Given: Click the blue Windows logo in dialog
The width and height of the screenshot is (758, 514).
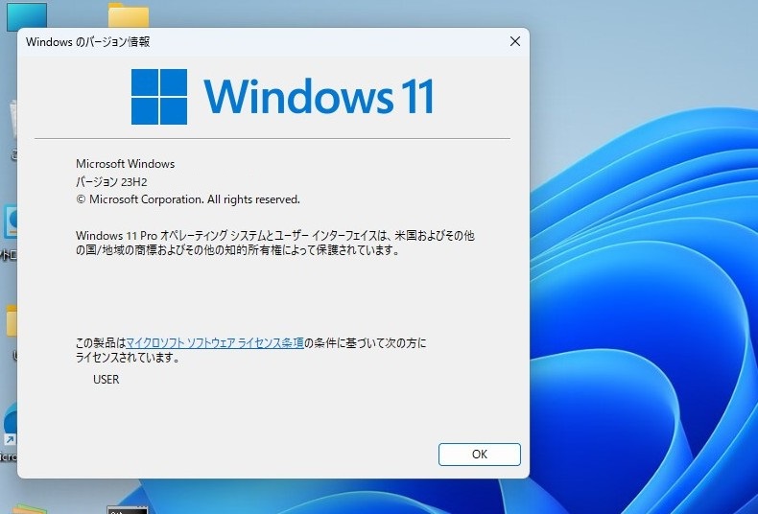Looking at the screenshot, I should click(160, 96).
